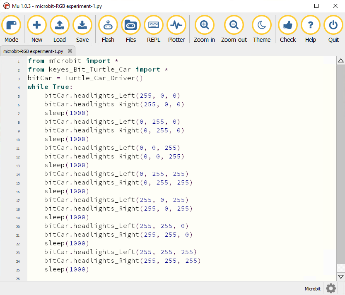Click line number 19 in the gutter
Screen dimensions: 345x295
18,218
